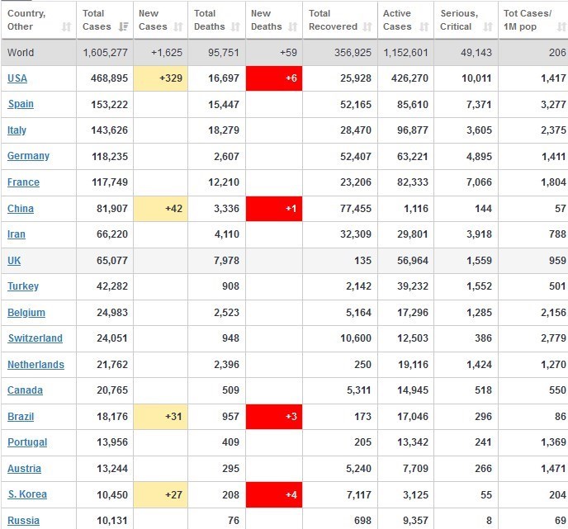Open the Netherlands country link
Viewport: 568px width, 529px height.
click(35, 365)
